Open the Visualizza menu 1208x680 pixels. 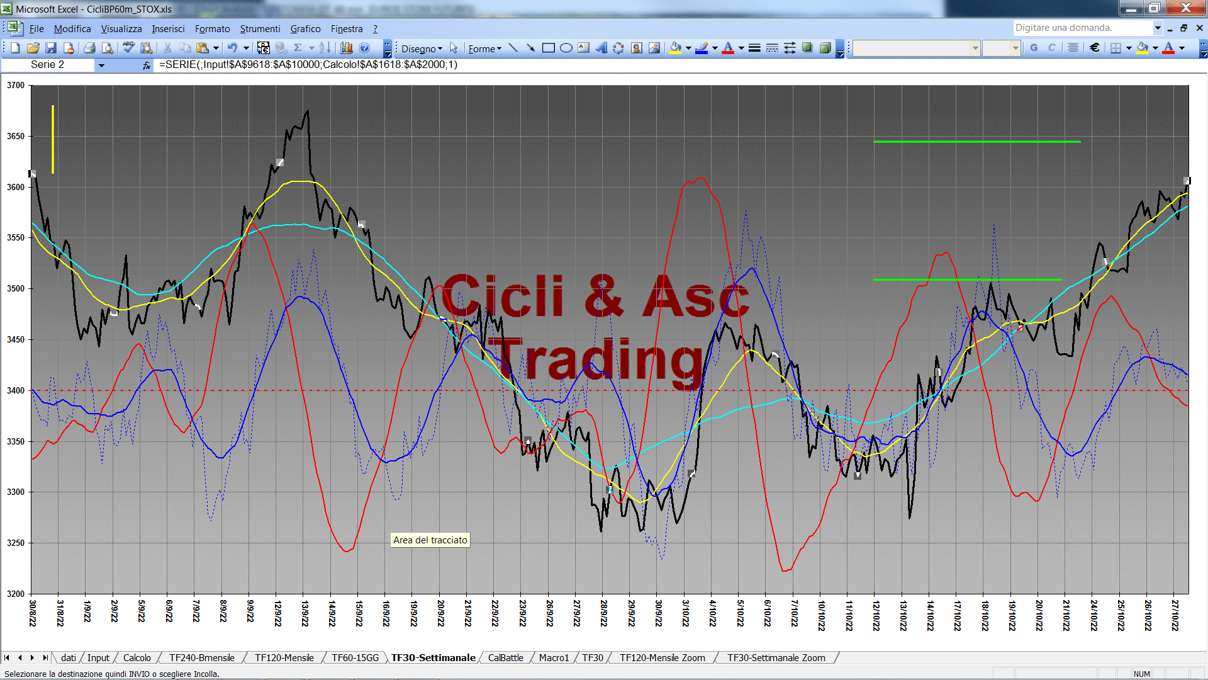point(121,28)
